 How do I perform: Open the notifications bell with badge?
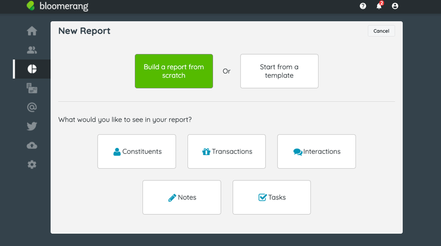[379, 6]
